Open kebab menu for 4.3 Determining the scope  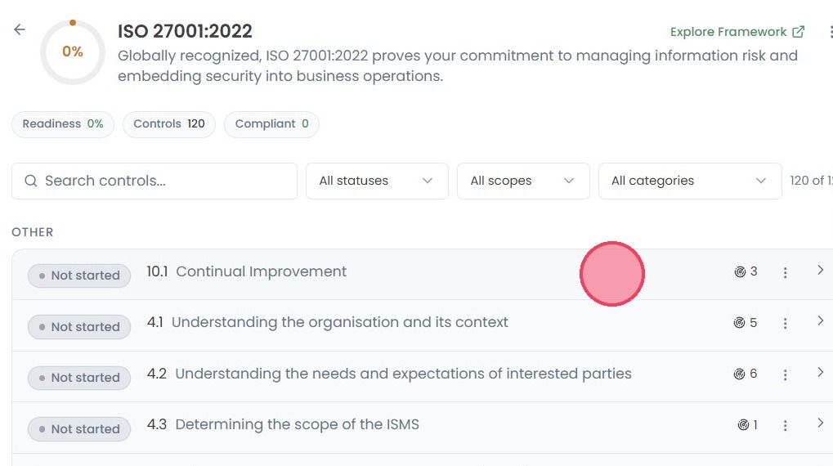(x=786, y=426)
